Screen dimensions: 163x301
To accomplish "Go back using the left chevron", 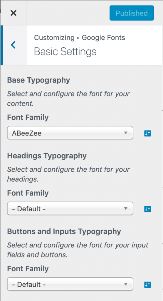I will [13, 45].
